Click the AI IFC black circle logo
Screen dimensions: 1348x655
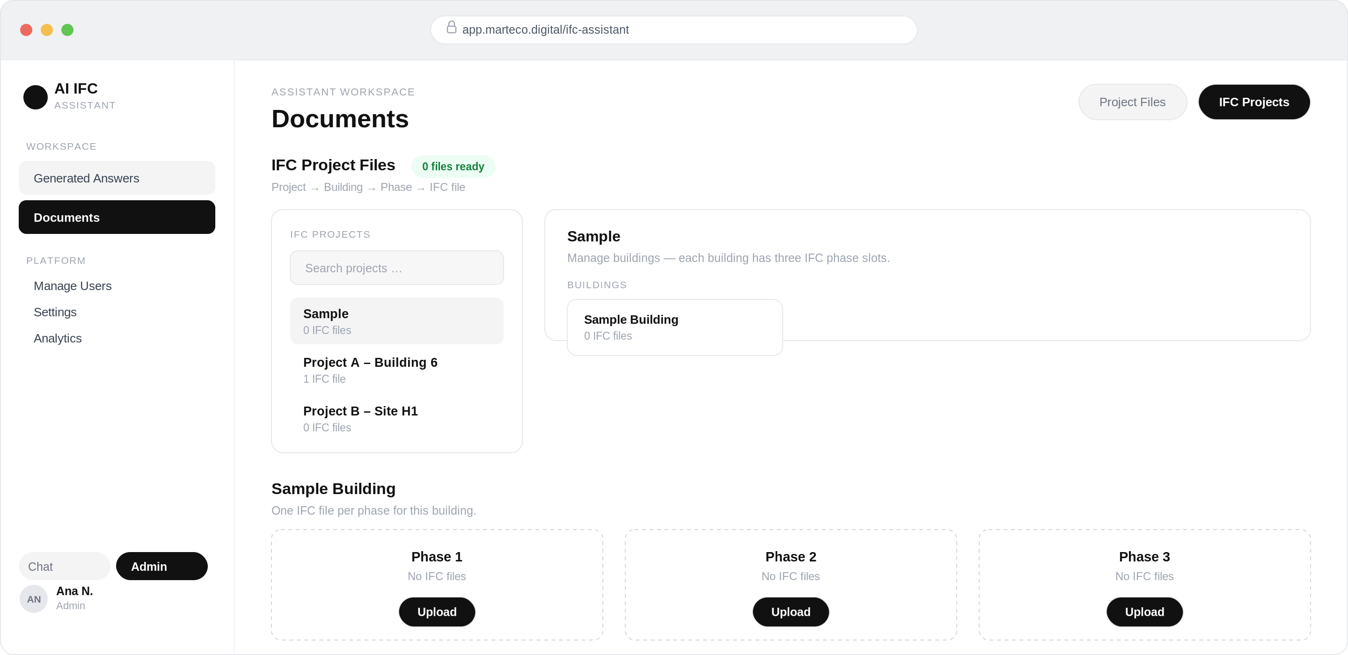coord(36,97)
